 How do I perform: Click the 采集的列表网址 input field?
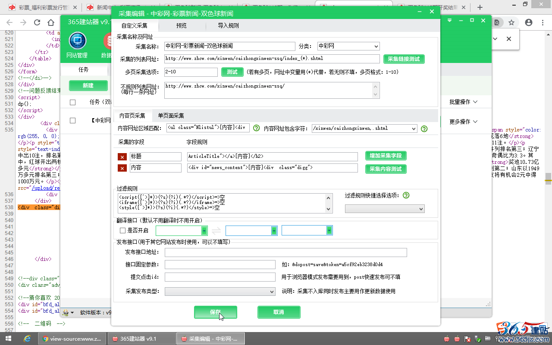tap(272, 59)
